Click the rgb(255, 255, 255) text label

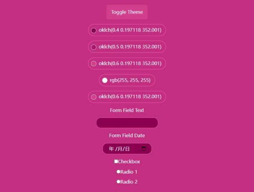130,80
